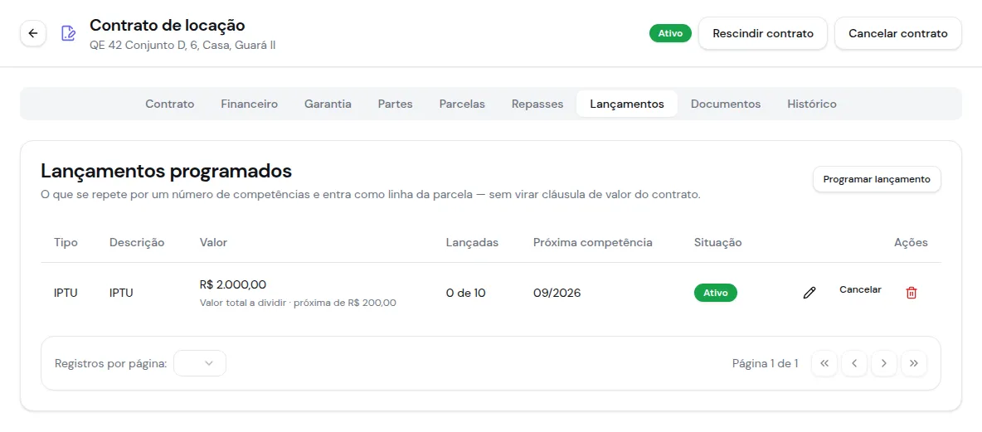Screen dimensions: 982x432
Task: Go to previous page of records
Action: 854,363
